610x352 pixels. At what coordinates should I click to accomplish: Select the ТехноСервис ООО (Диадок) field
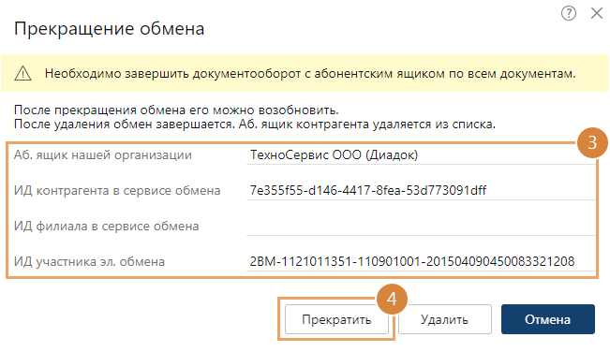tap(421, 155)
